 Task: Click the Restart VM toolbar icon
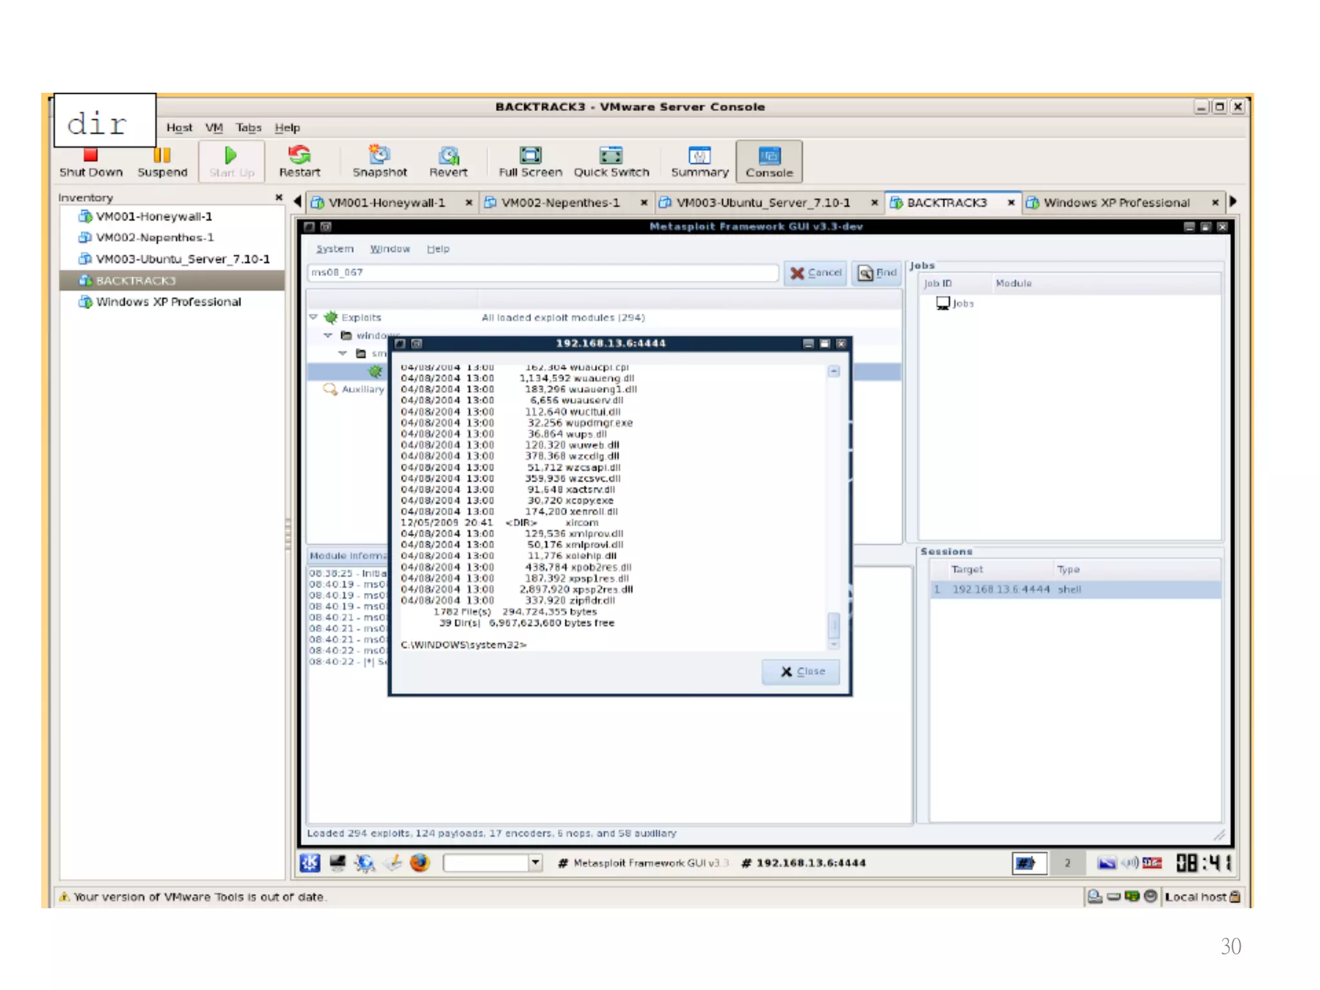(299, 155)
